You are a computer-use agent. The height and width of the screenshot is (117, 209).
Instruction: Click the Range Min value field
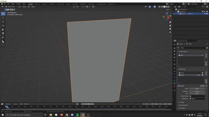(x=197, y=91)
